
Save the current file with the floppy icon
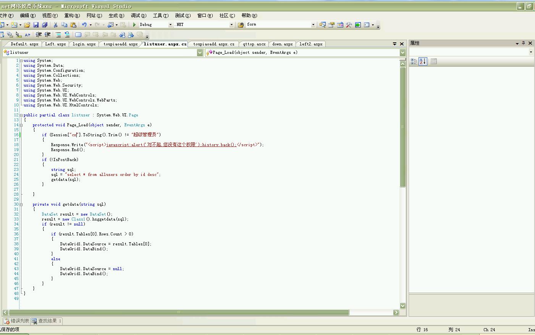point(36,25)
